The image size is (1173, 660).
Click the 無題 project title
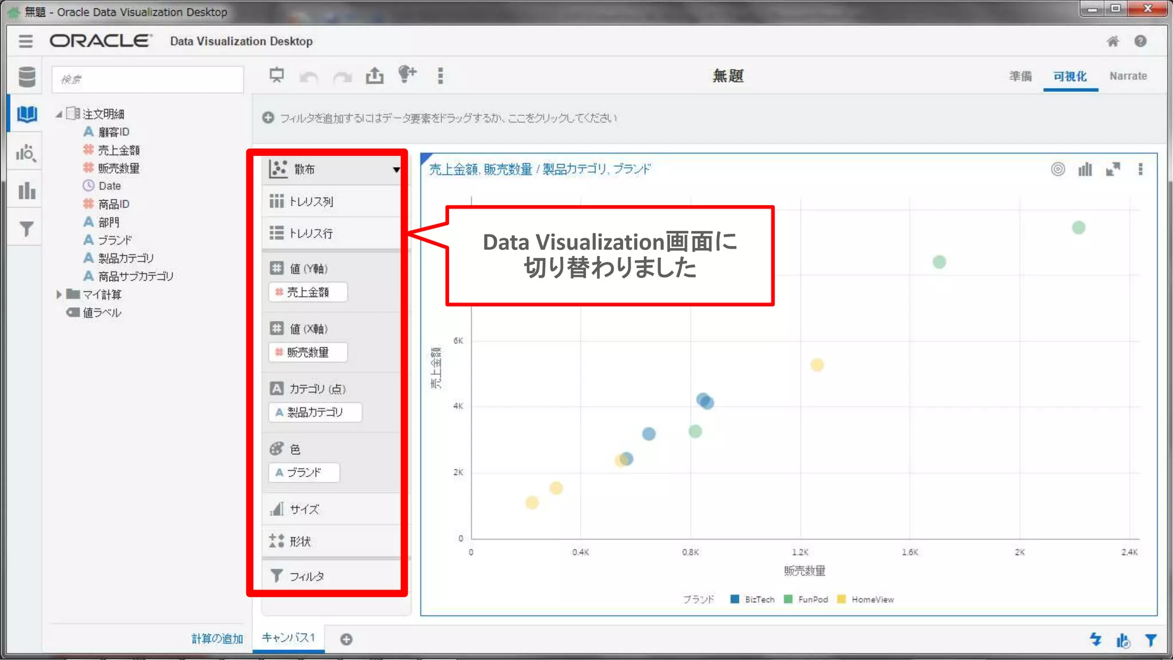pyautogui.click(x=727, y=76)
